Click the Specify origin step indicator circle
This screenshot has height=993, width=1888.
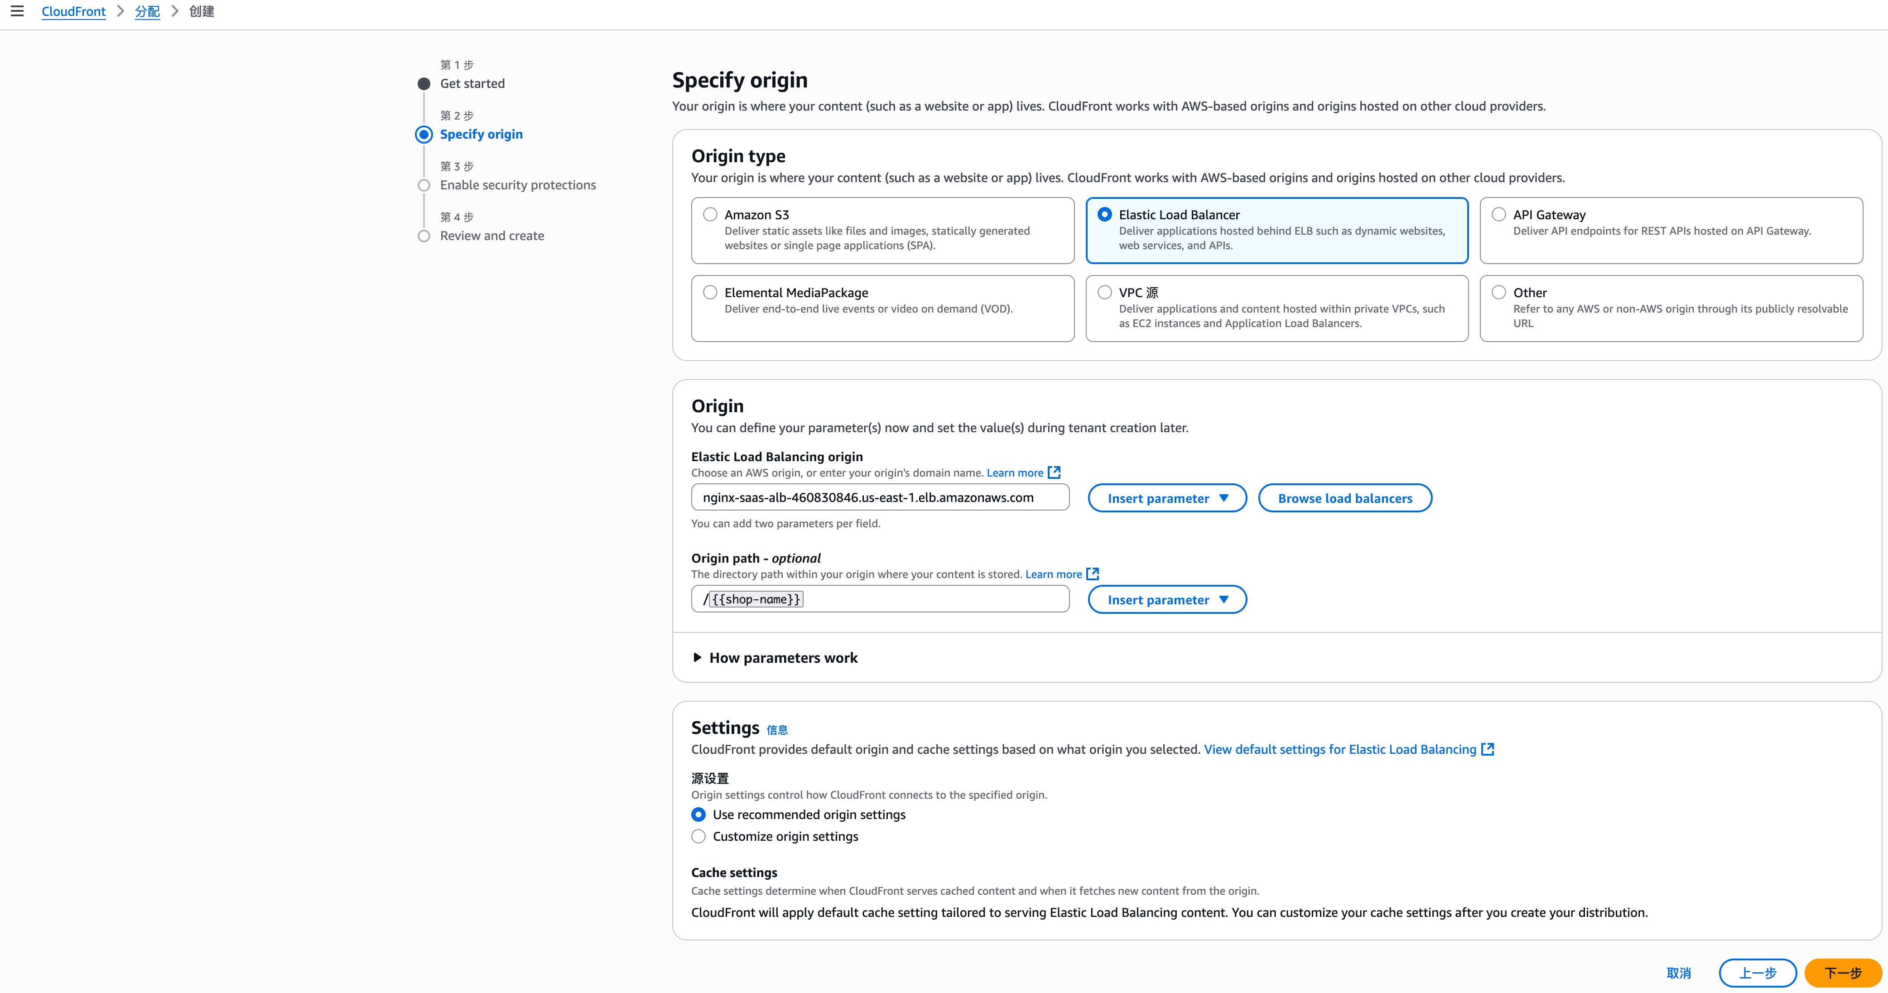coord(424,134)
